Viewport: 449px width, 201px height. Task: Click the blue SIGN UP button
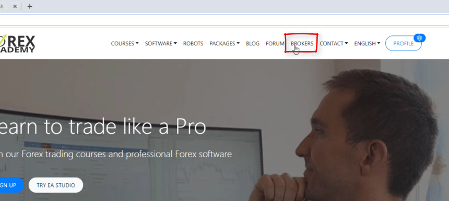(x=11, y=185)
